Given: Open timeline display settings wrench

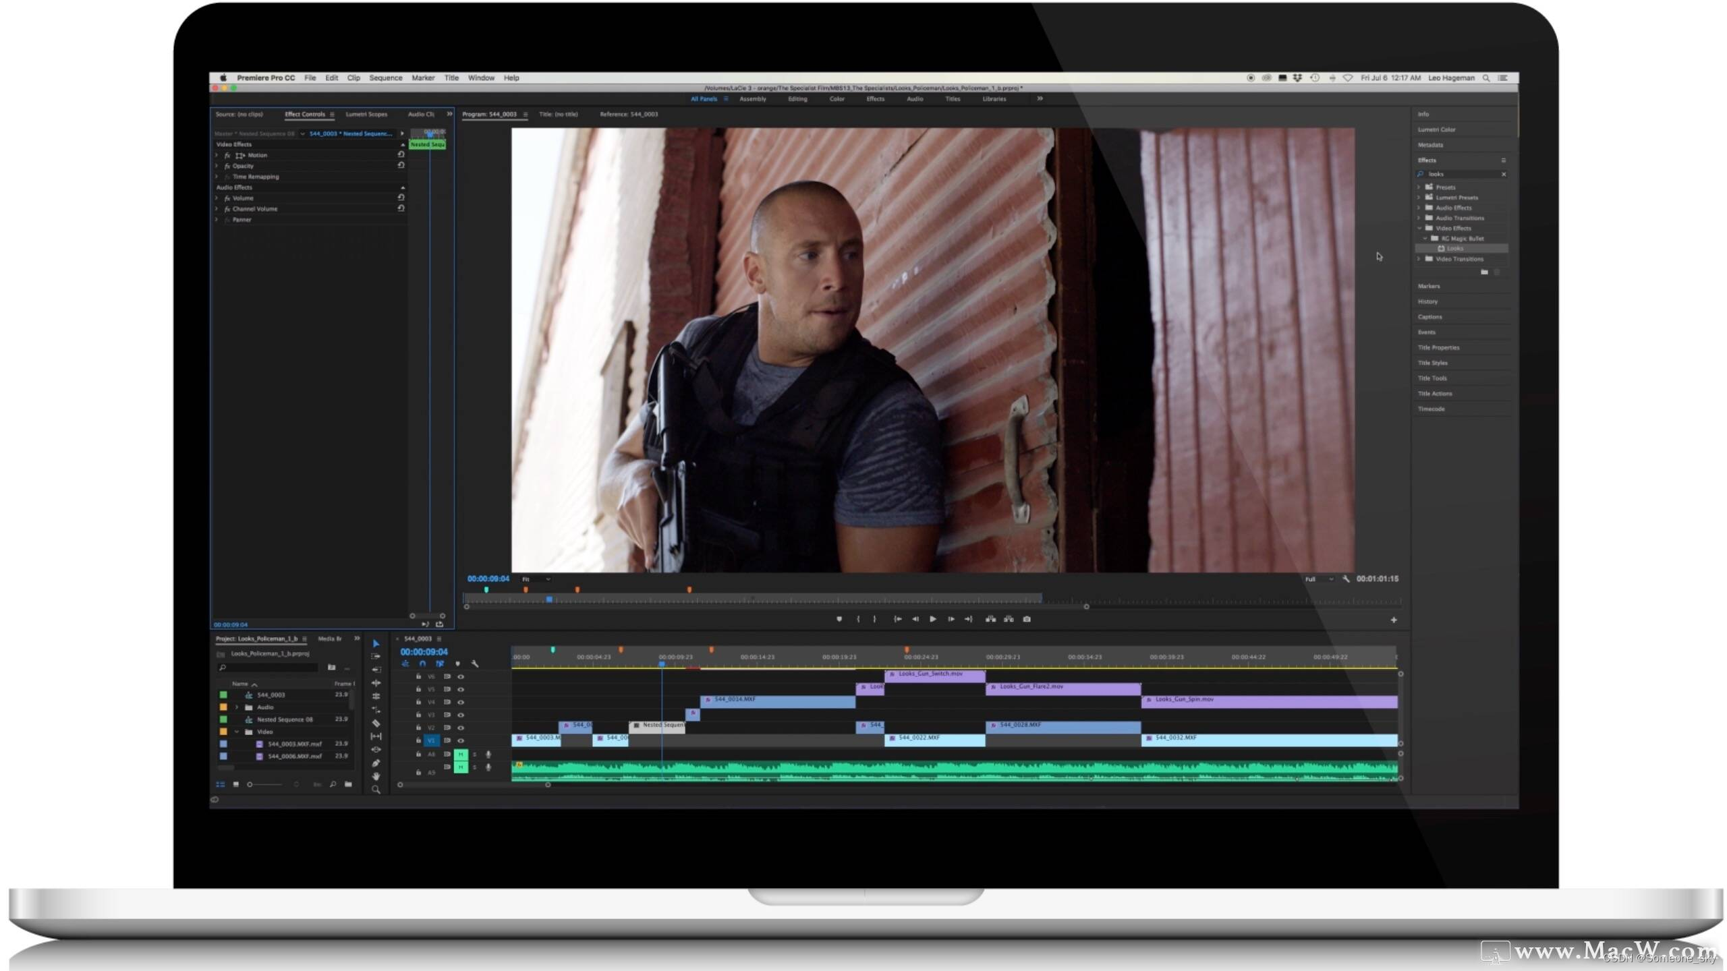Looking at the screenshot, I should (475, 664).
